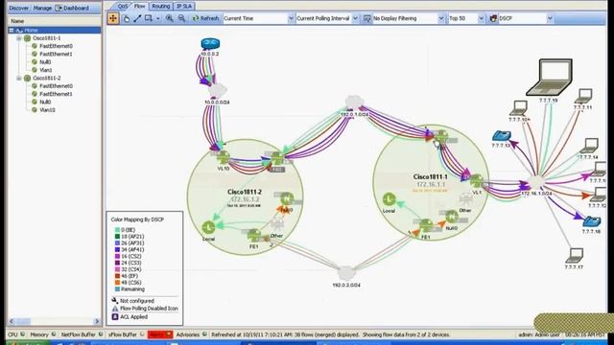The width and height of the screenshot is (614, 345).
Task: Switch to the Routing tab
Action: (x=161, y=7)
